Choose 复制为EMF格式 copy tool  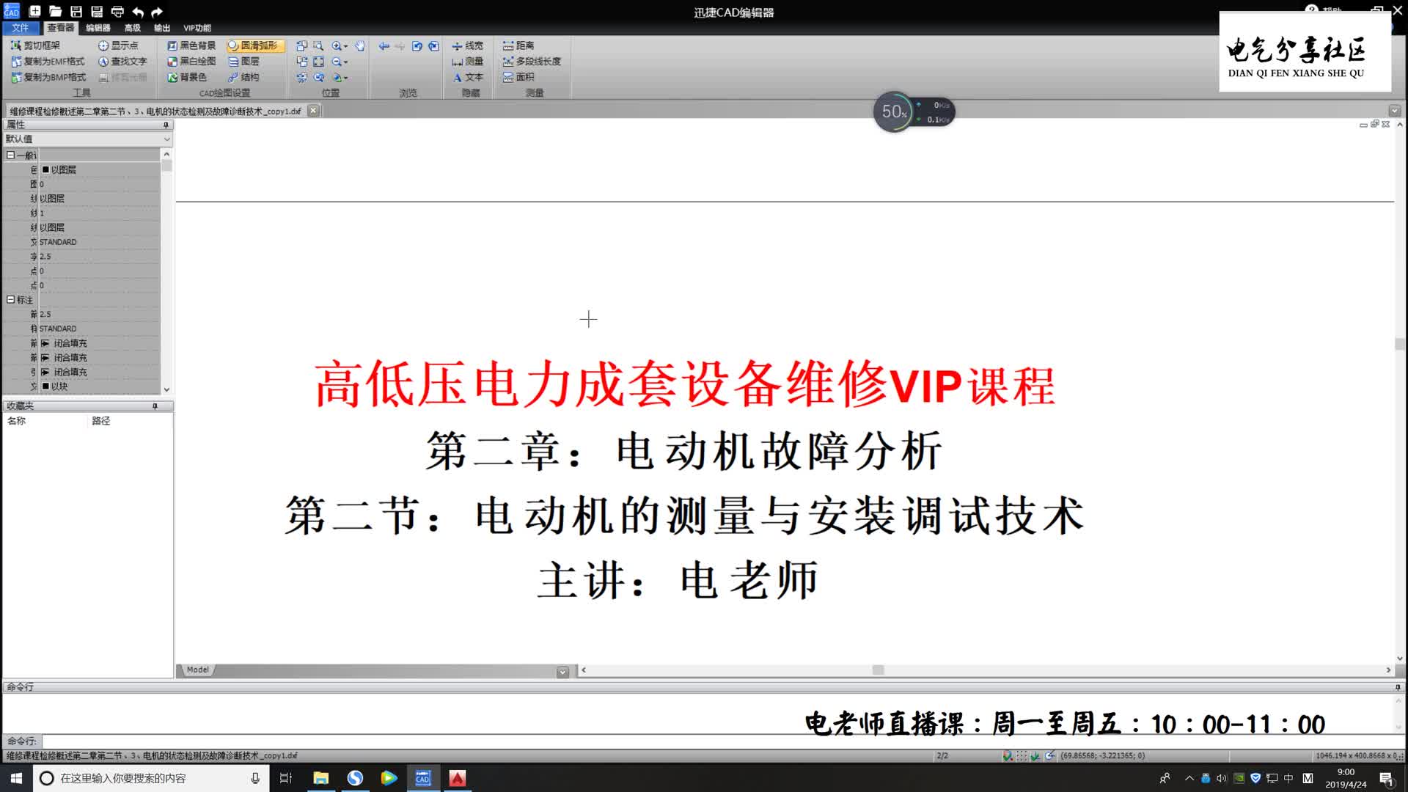[48, 62]
